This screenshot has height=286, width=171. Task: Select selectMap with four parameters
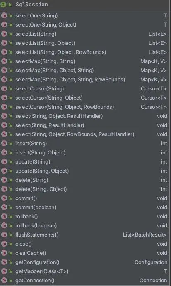pos(85,80)
